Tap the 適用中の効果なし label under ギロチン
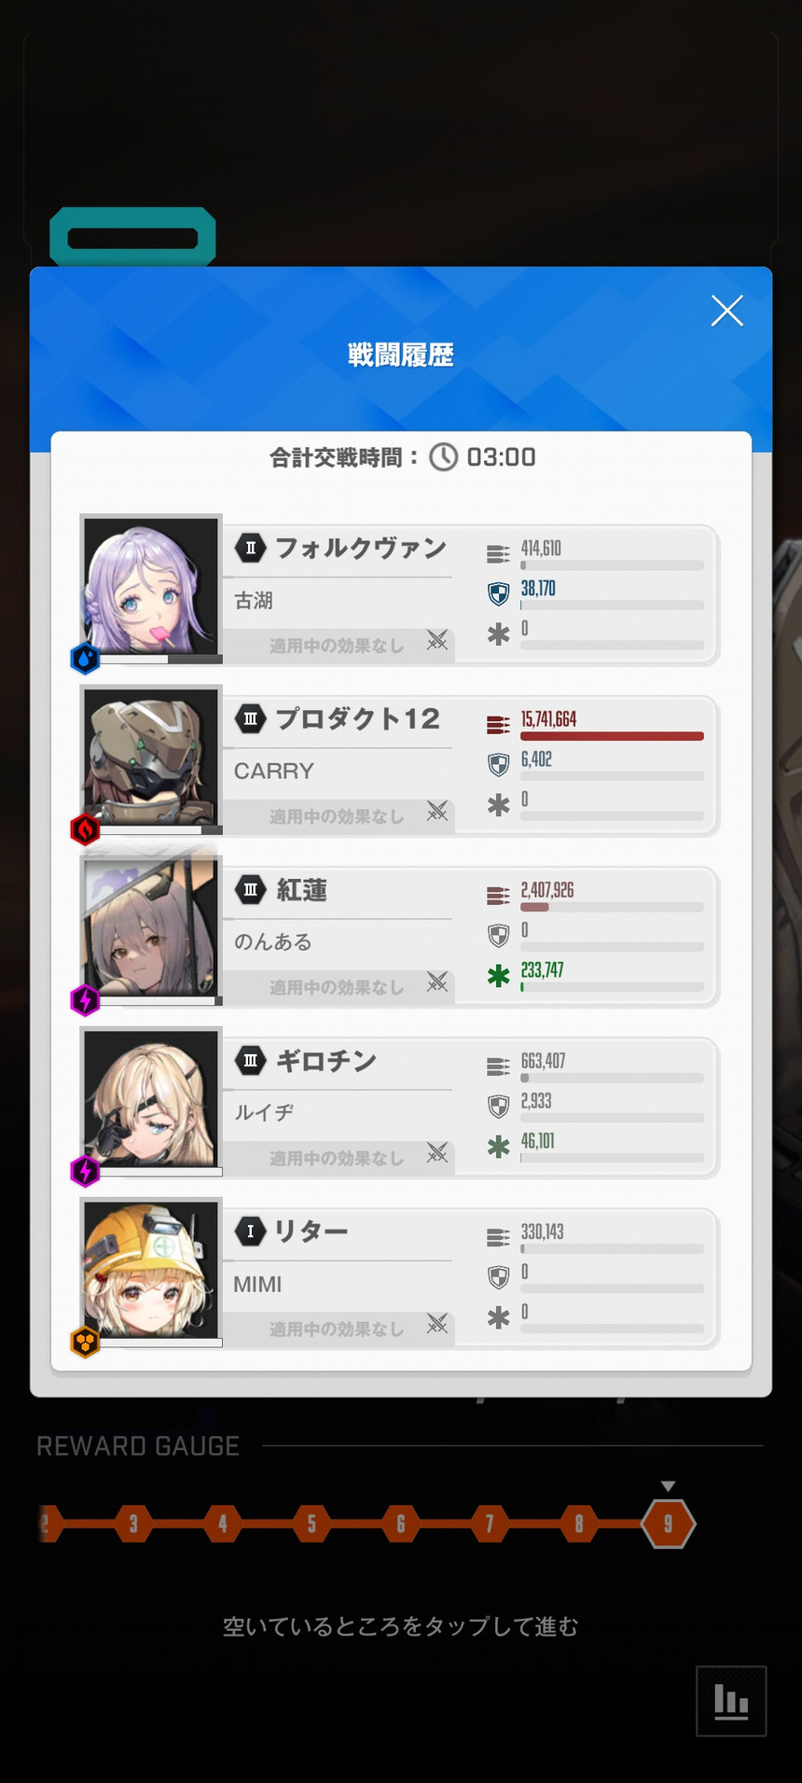 click(x=337, y=1158)
